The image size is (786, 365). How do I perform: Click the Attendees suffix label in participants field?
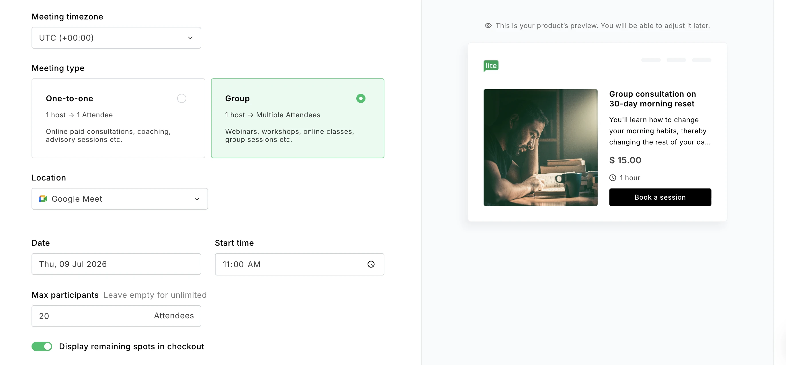click(174, 316)
